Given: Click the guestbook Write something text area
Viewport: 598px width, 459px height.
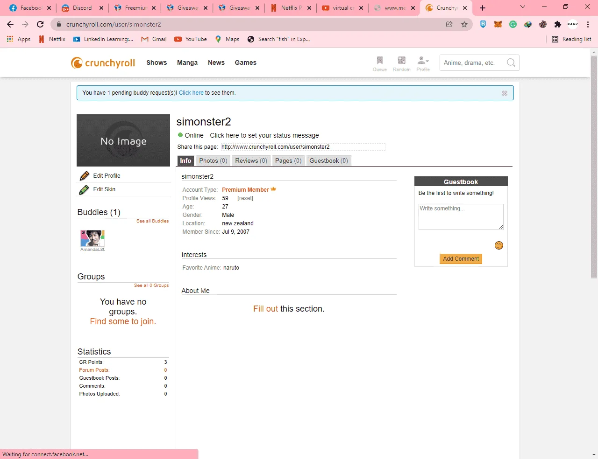Looking at the screenshot, I should (461, 217).
